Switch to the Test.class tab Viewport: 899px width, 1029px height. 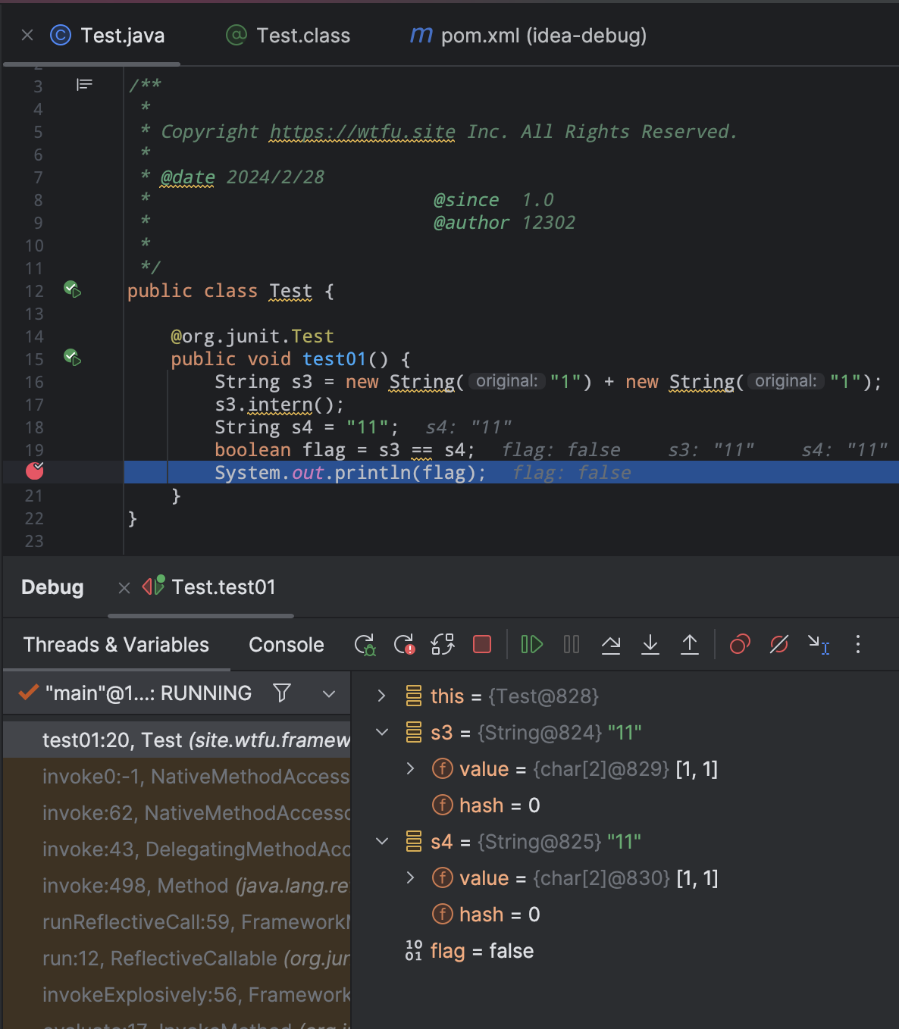[302, 36]
